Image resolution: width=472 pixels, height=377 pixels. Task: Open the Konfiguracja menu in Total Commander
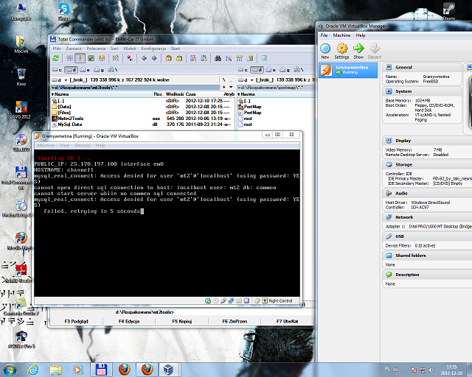[x=153, y=49]
